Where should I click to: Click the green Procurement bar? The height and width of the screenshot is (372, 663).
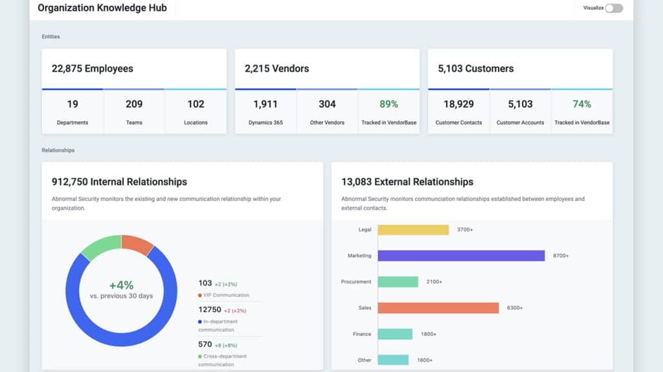(398, 282)
